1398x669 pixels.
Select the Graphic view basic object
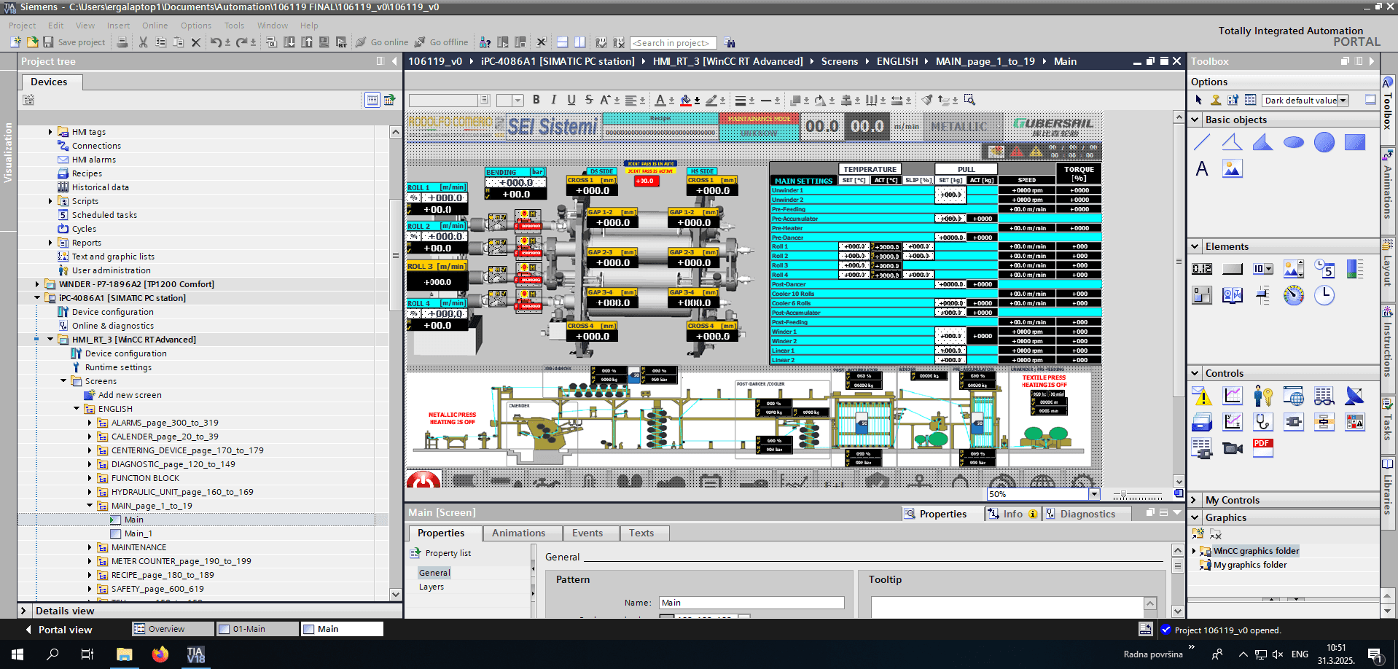(1233, 169)
